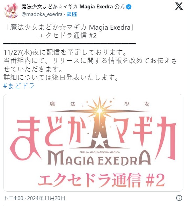This screenshot has width=190, height=206.
Task: Click the PUELLA MAGI MADOKA MAGICA small text
Action: click(100, 152)
